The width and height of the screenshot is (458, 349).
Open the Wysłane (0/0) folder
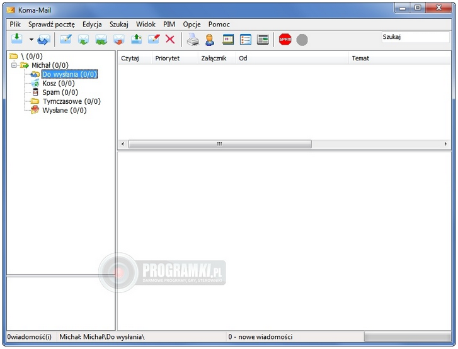click(x=64, y=111)
